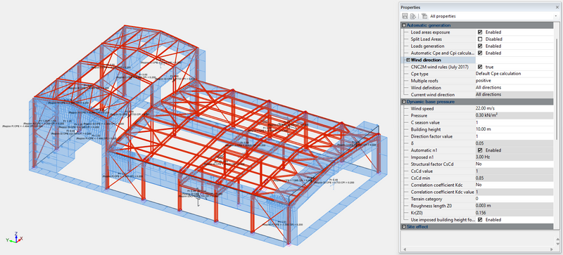Screen dimensions: 563x255
Task: Click the CsCd value row
Action: 514,171
